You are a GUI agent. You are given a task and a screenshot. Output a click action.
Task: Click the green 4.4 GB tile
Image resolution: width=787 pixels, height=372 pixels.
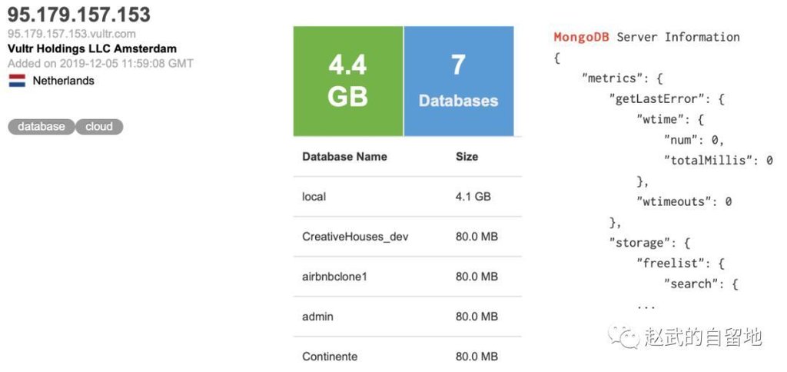pyautogui.click(x=347, y=81)
